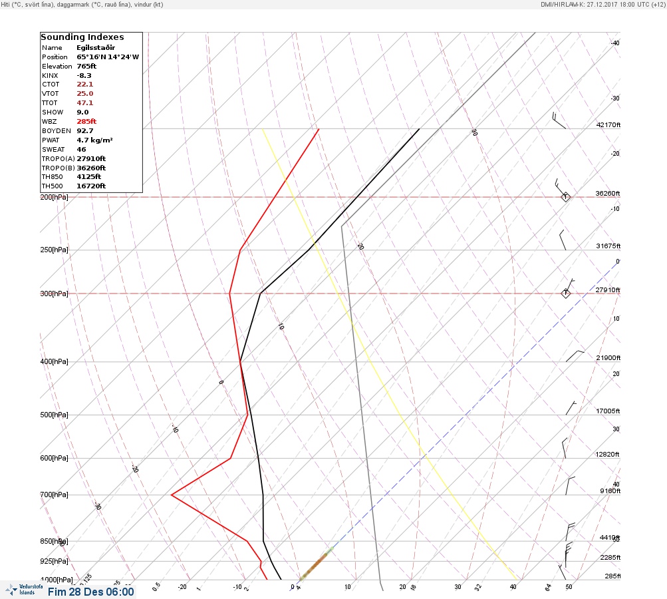Screen dimensions: 667x599
Task: Click the elevation value "765ft"
Action: tap(86, 66)
